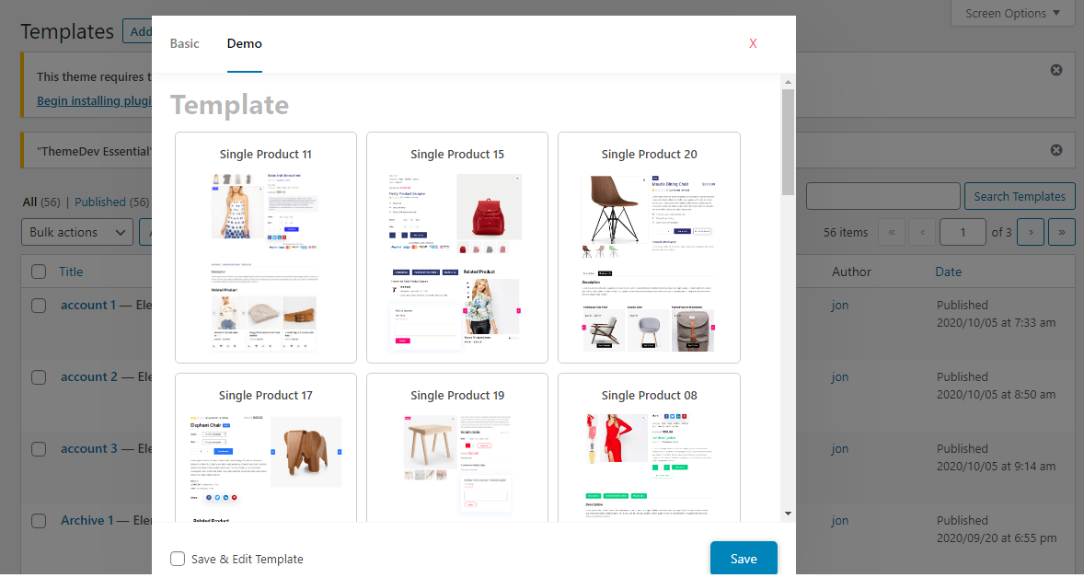
Task: Click the Add New button beside Templates
Action: click(138, 31)
